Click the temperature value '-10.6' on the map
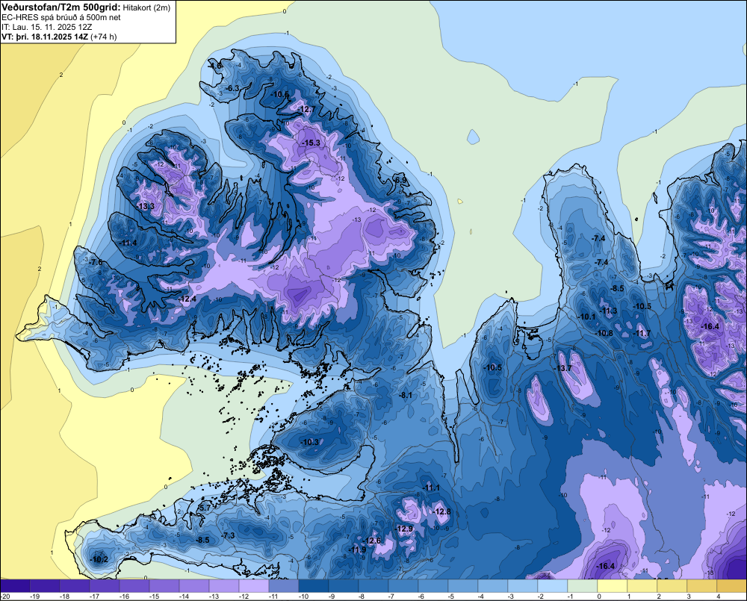The height and width of the screenshot is (601, 747). (x=279, y=94)
